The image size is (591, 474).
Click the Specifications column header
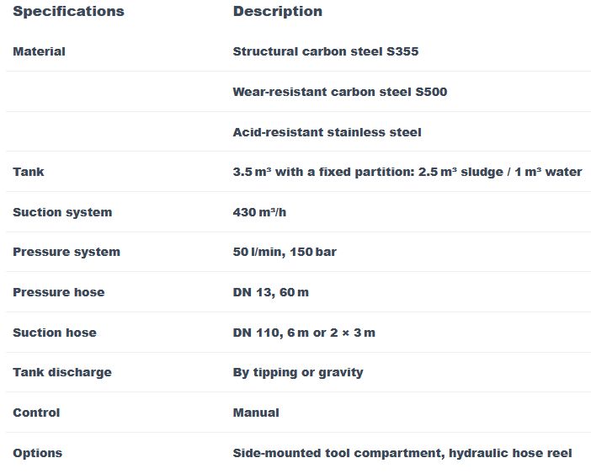[x=68, y=12]
